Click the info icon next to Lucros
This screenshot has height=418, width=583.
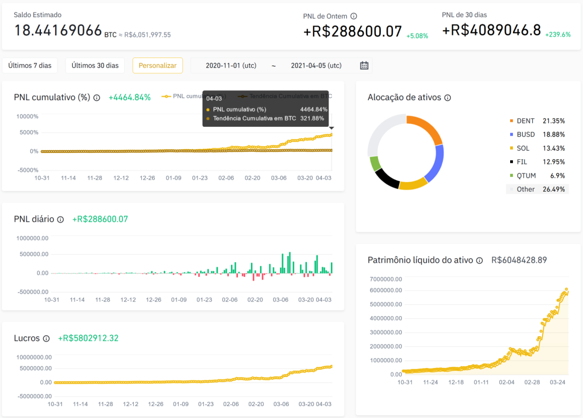tap(46, 338)
